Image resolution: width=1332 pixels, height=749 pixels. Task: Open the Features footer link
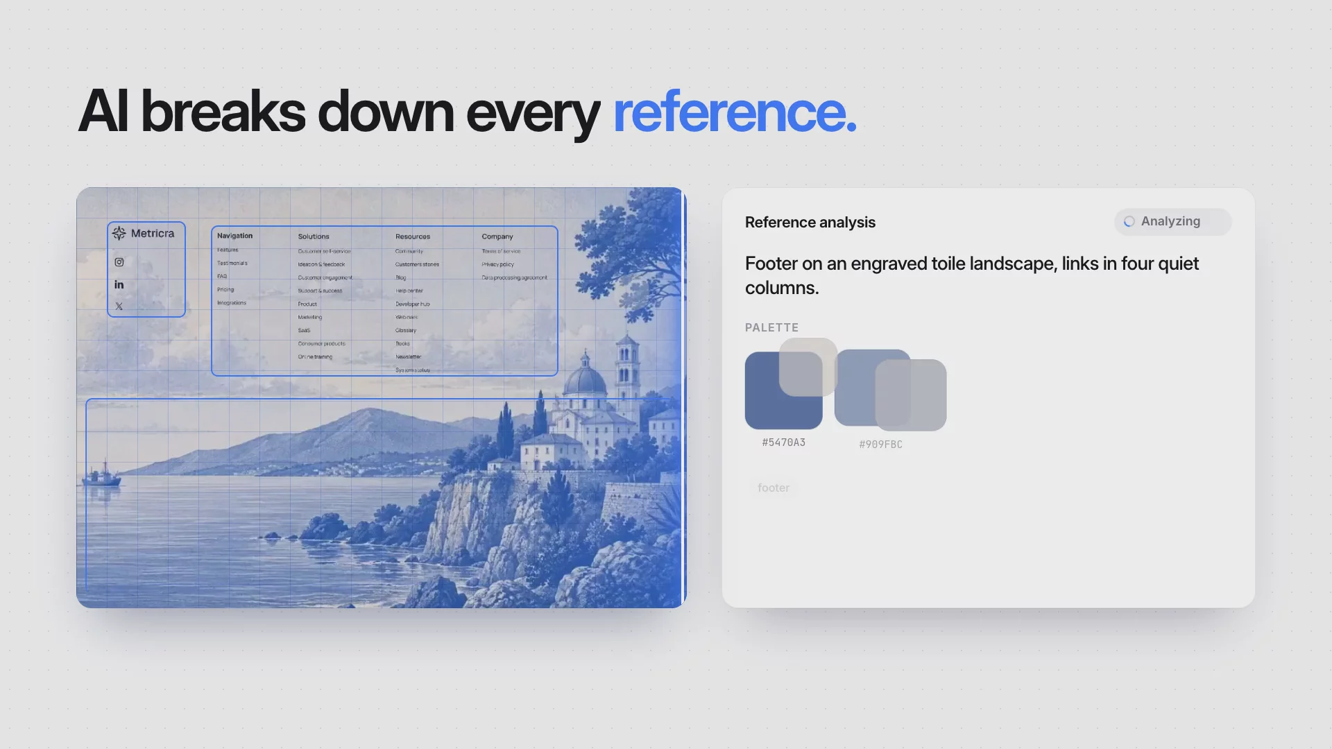228,250
